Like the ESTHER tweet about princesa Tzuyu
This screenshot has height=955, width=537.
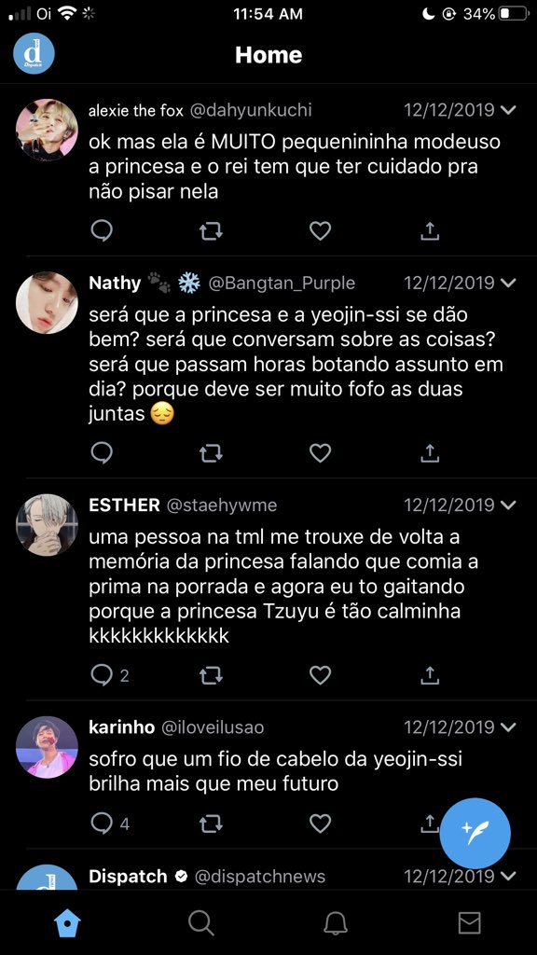321,675
